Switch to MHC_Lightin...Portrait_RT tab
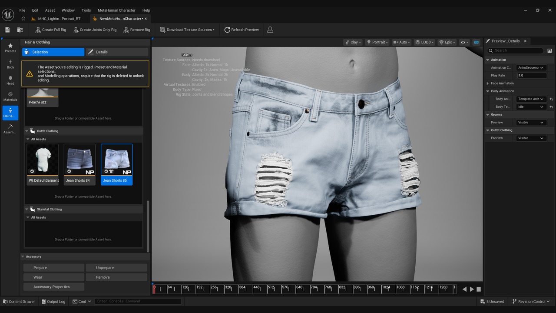The width and height of the screenshot is (556, 313). (59, 19)
